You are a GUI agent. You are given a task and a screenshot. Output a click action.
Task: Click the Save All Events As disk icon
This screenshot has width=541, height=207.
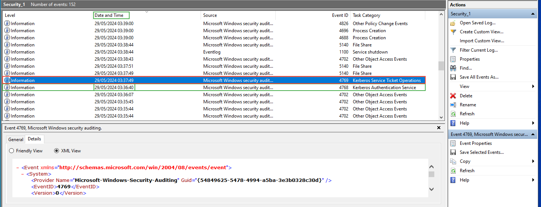[x=453, y=77]
